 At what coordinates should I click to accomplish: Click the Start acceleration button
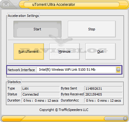point(37,29)
